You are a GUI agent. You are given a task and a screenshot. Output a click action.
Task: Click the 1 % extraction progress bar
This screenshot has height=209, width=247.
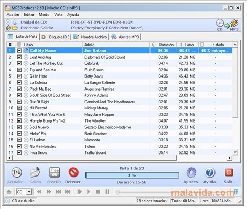(132, 175)
